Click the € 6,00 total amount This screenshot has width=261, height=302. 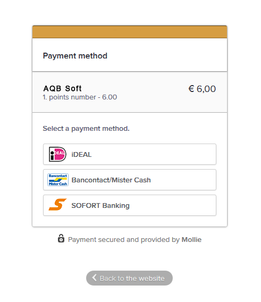point(202,89)
